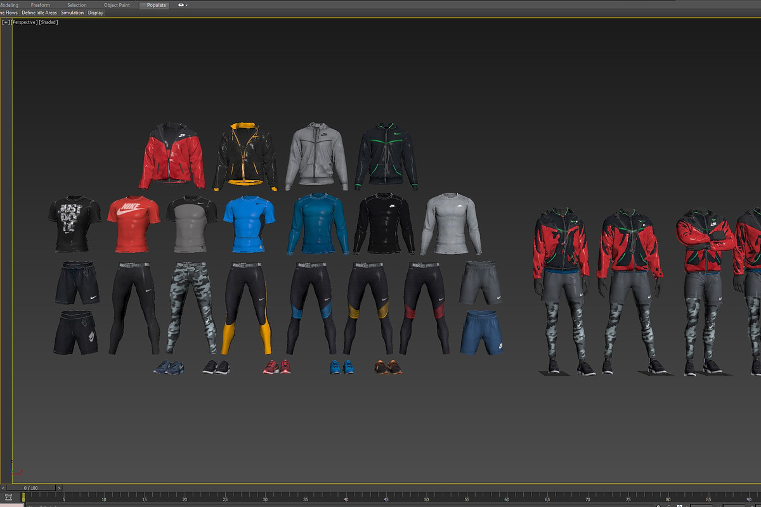Expand the Simulation panel
This screenshot has width=761, height=507.
point(72,13)
